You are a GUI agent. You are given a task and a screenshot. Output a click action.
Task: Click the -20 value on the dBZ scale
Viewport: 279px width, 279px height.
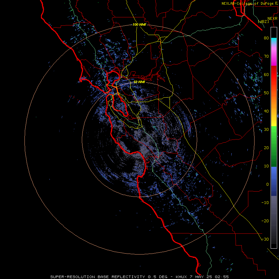(265, 221)
